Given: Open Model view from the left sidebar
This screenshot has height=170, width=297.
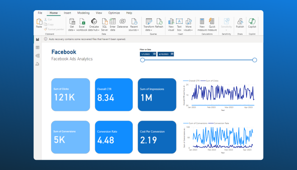Looking at the screenshot, I should pyautogui.click(x=38, y=56).
